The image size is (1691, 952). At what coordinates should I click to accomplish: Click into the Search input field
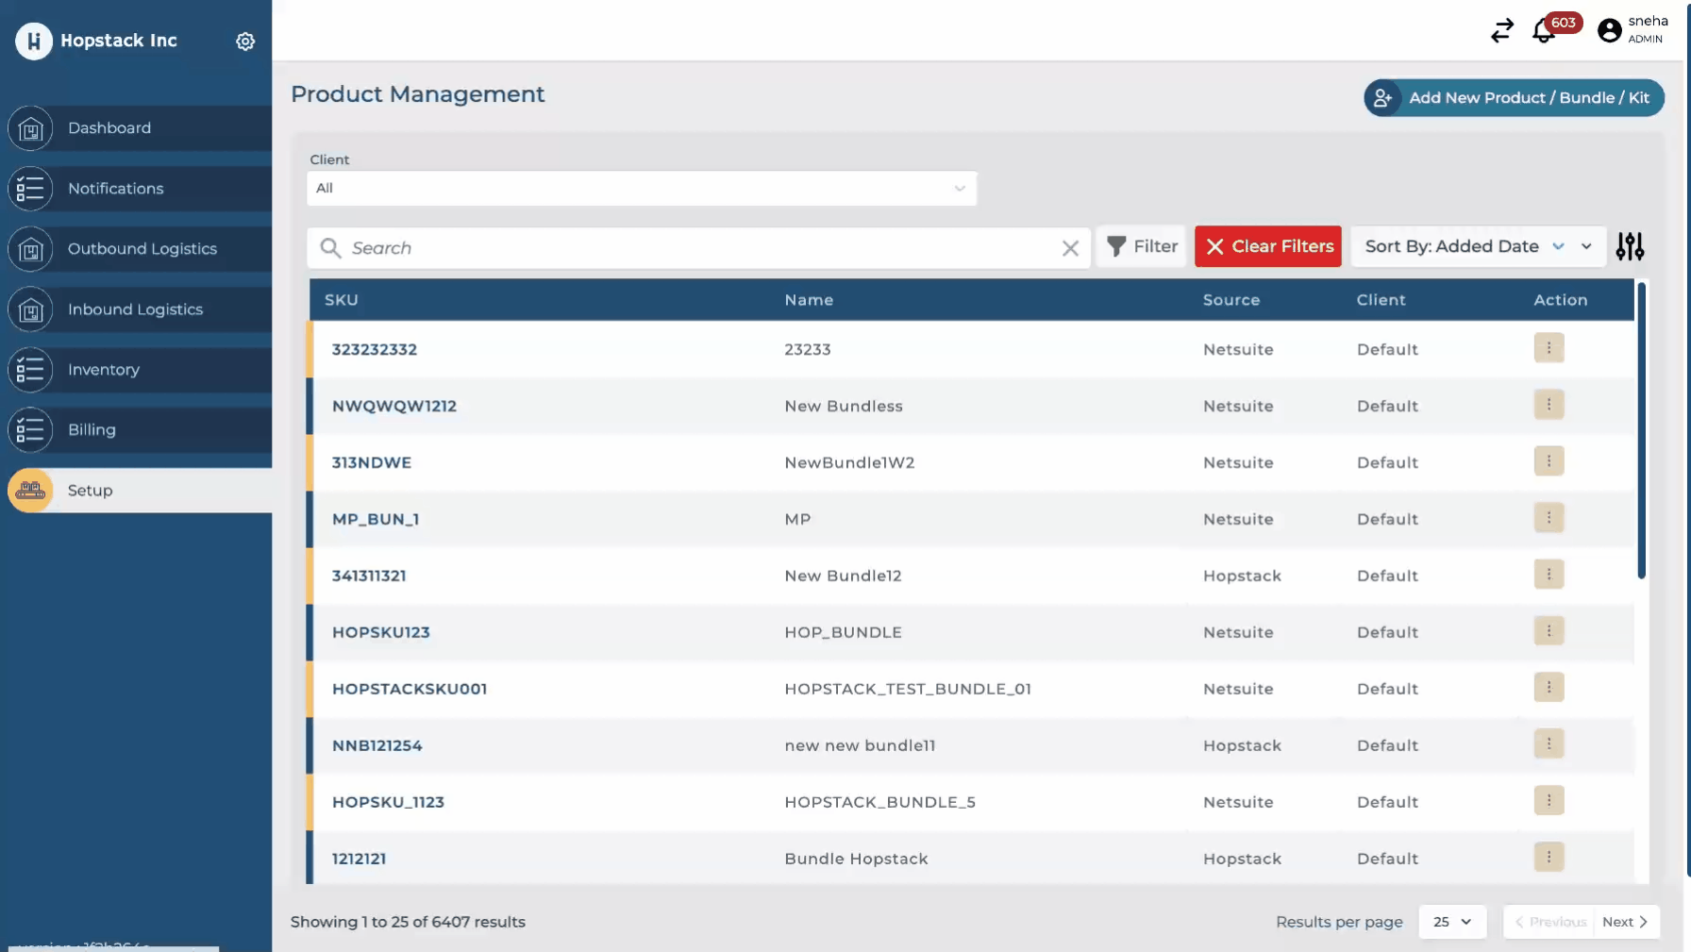coord(698,248)
